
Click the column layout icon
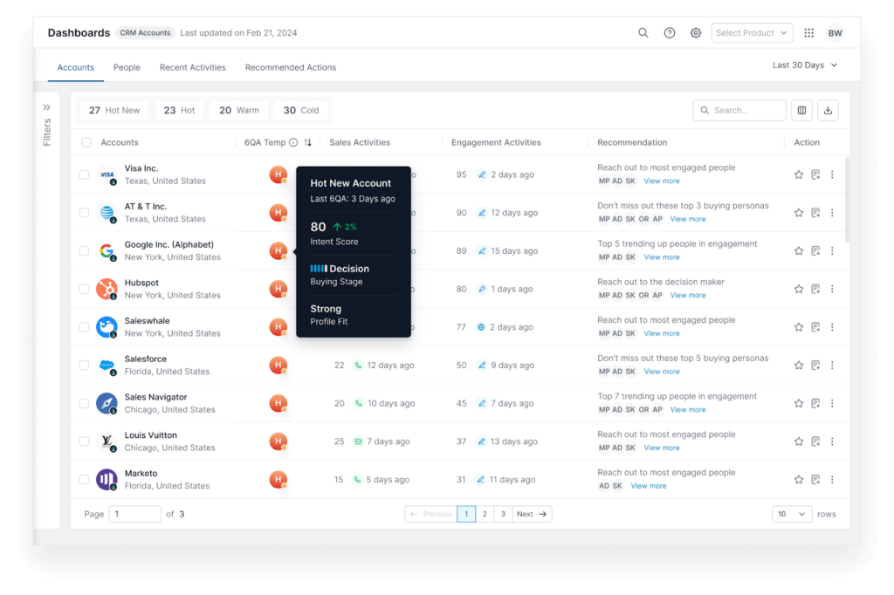pyautogui.click(x=801, y=111)
